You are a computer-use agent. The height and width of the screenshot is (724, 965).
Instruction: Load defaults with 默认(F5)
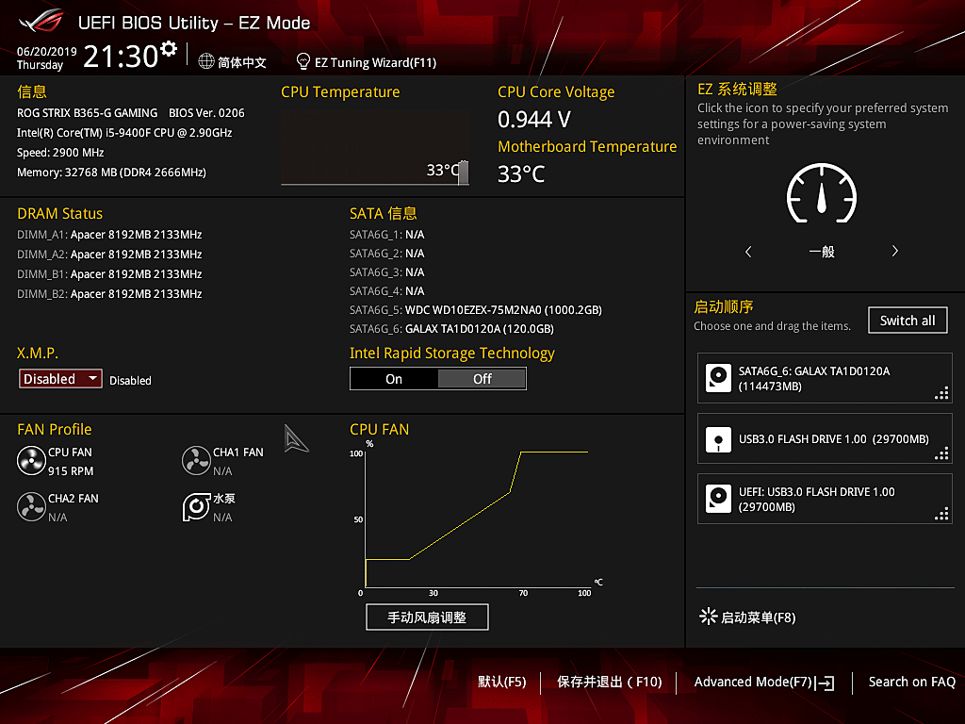(502, 683)
